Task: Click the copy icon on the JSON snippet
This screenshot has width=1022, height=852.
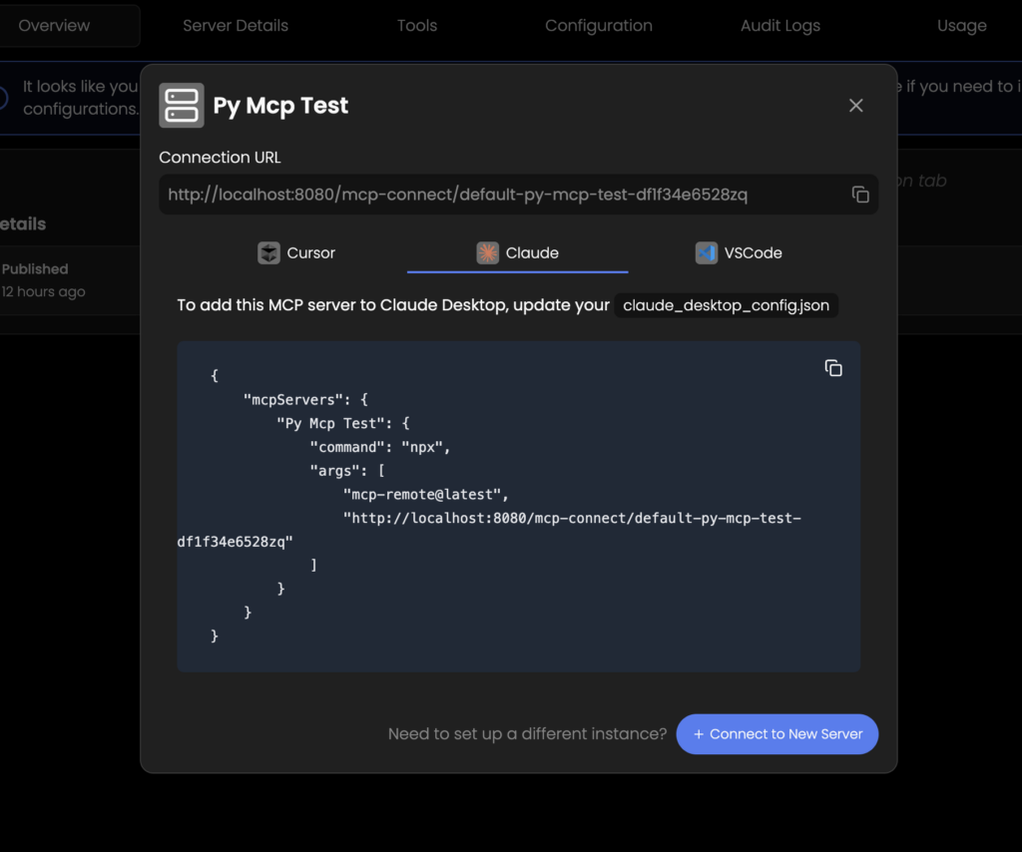Action: point(834,368)
